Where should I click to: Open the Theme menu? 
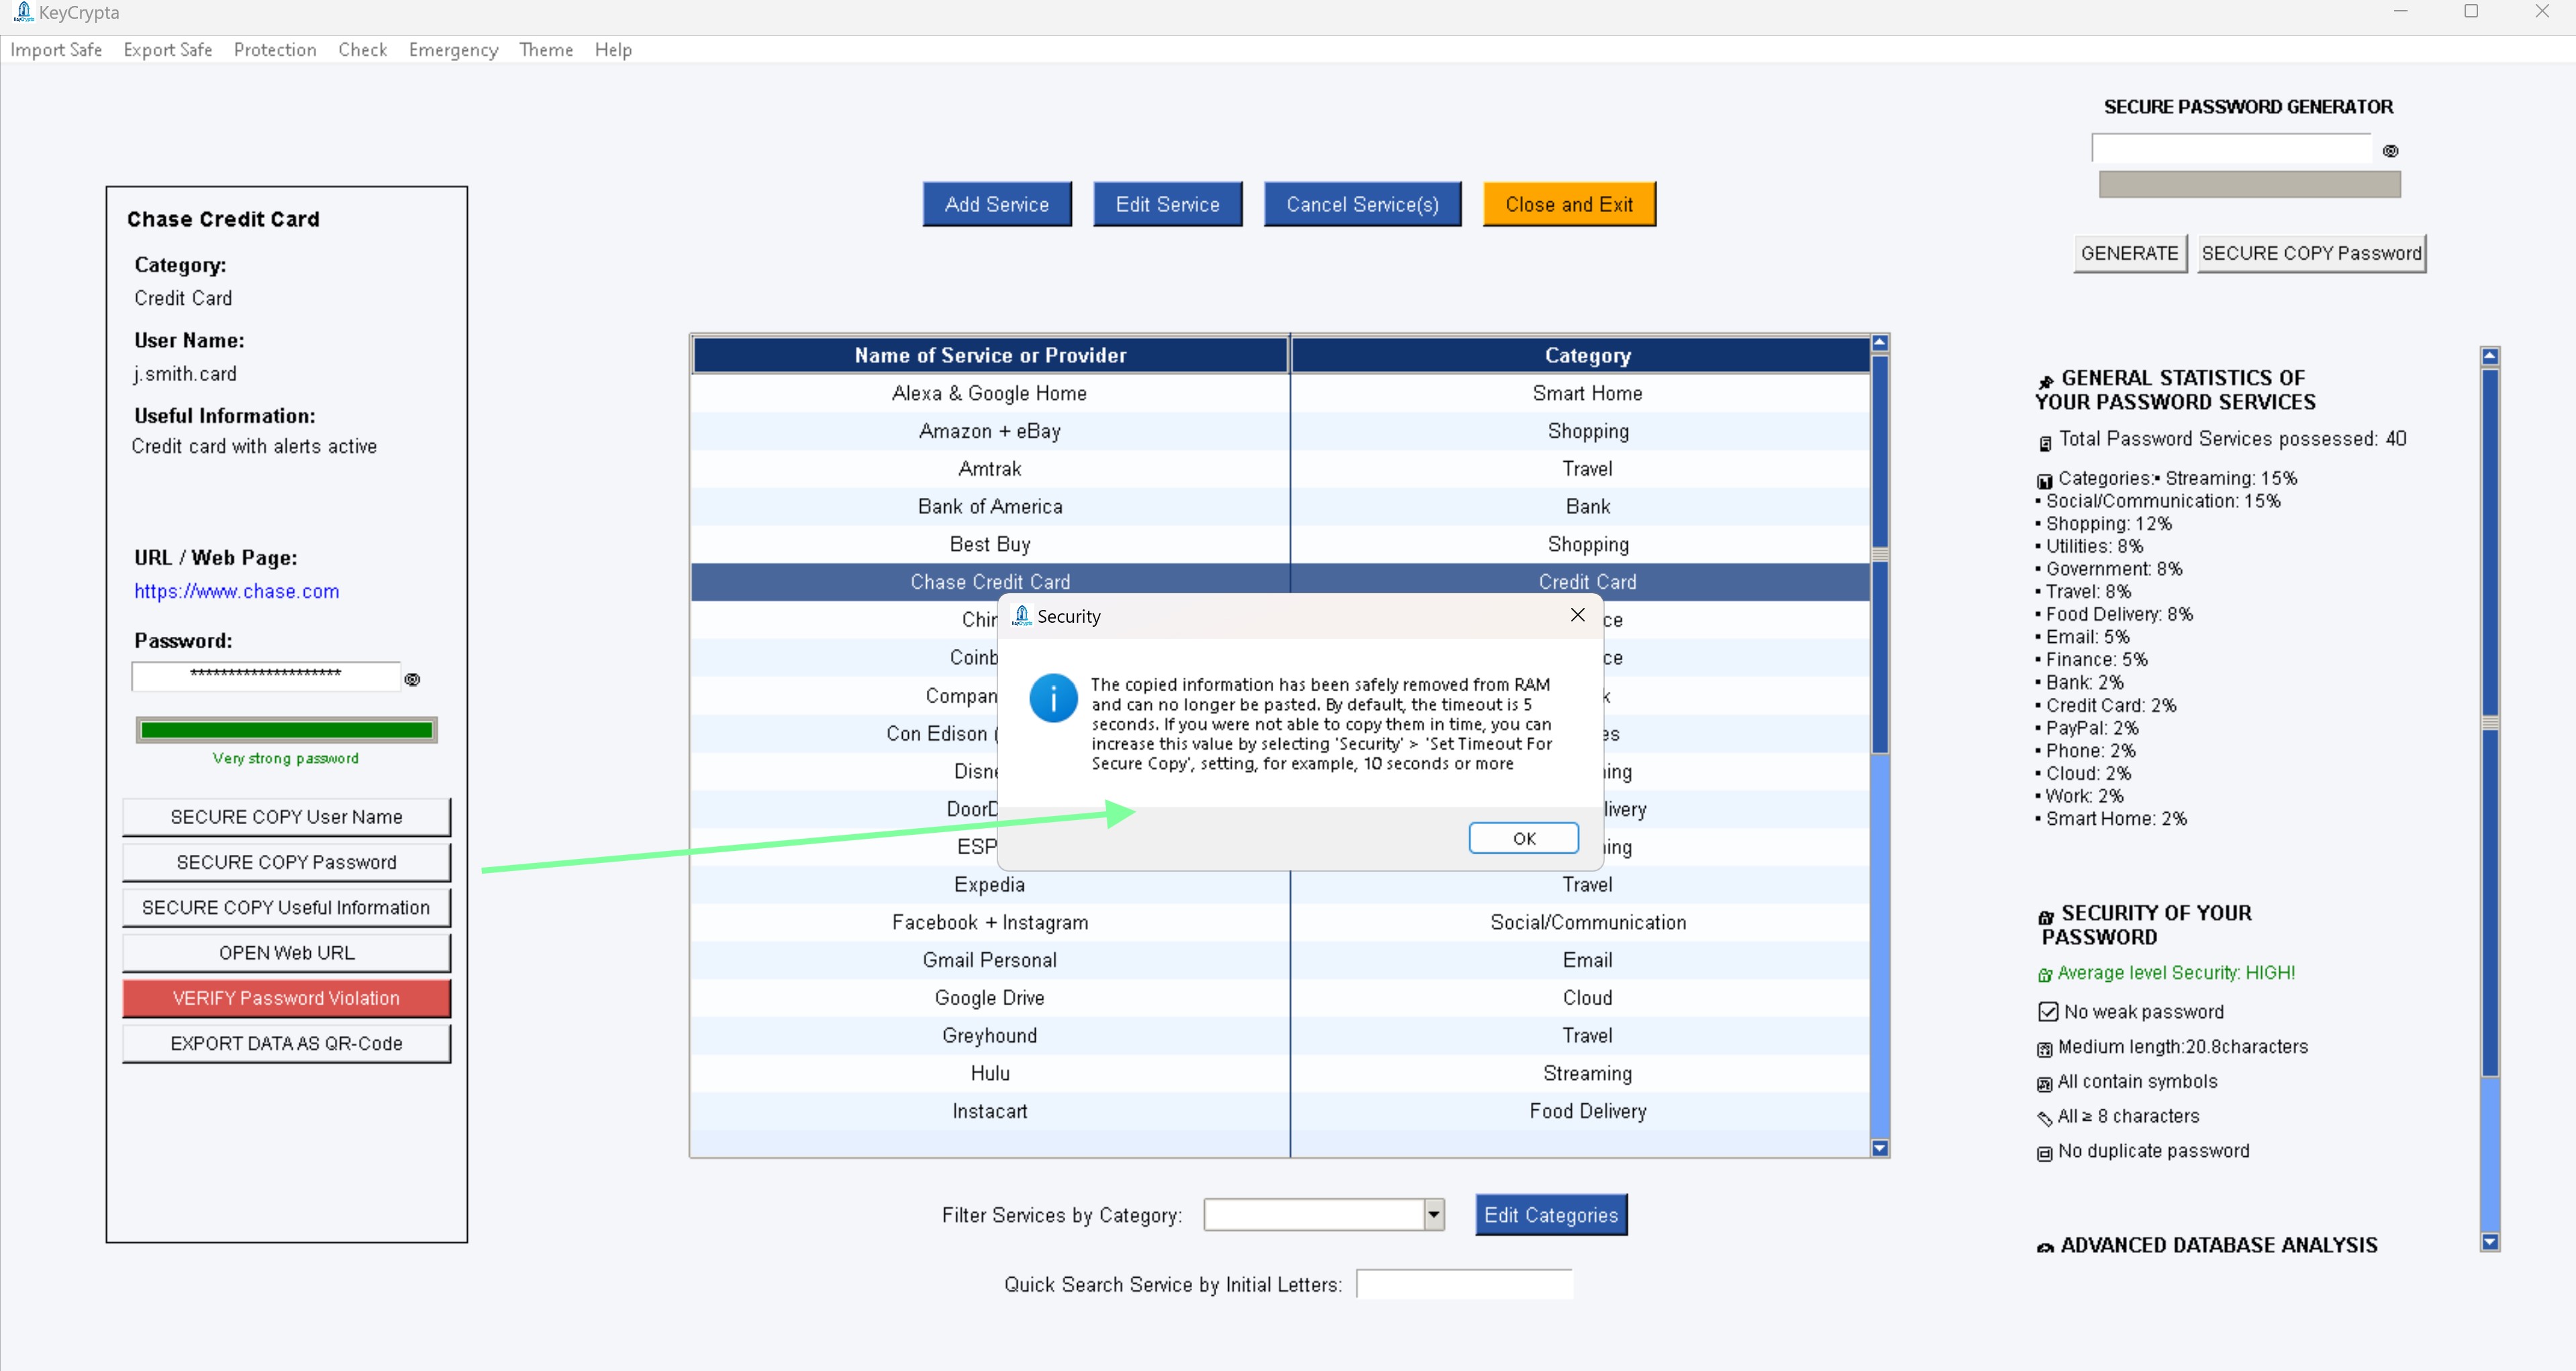(545, 49)
